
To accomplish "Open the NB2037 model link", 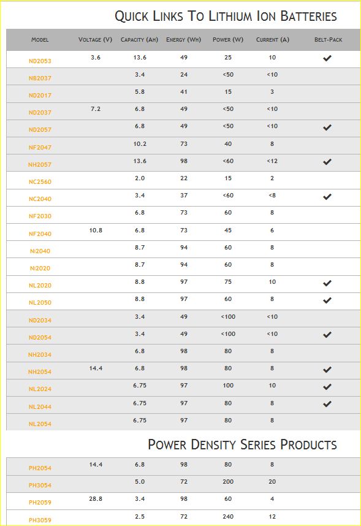I will pyautogui.click(x=40, y=78).
